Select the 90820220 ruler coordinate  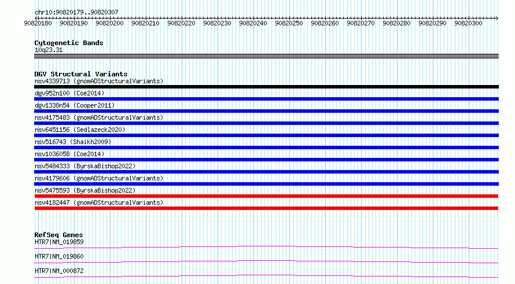tap(181, 23)
